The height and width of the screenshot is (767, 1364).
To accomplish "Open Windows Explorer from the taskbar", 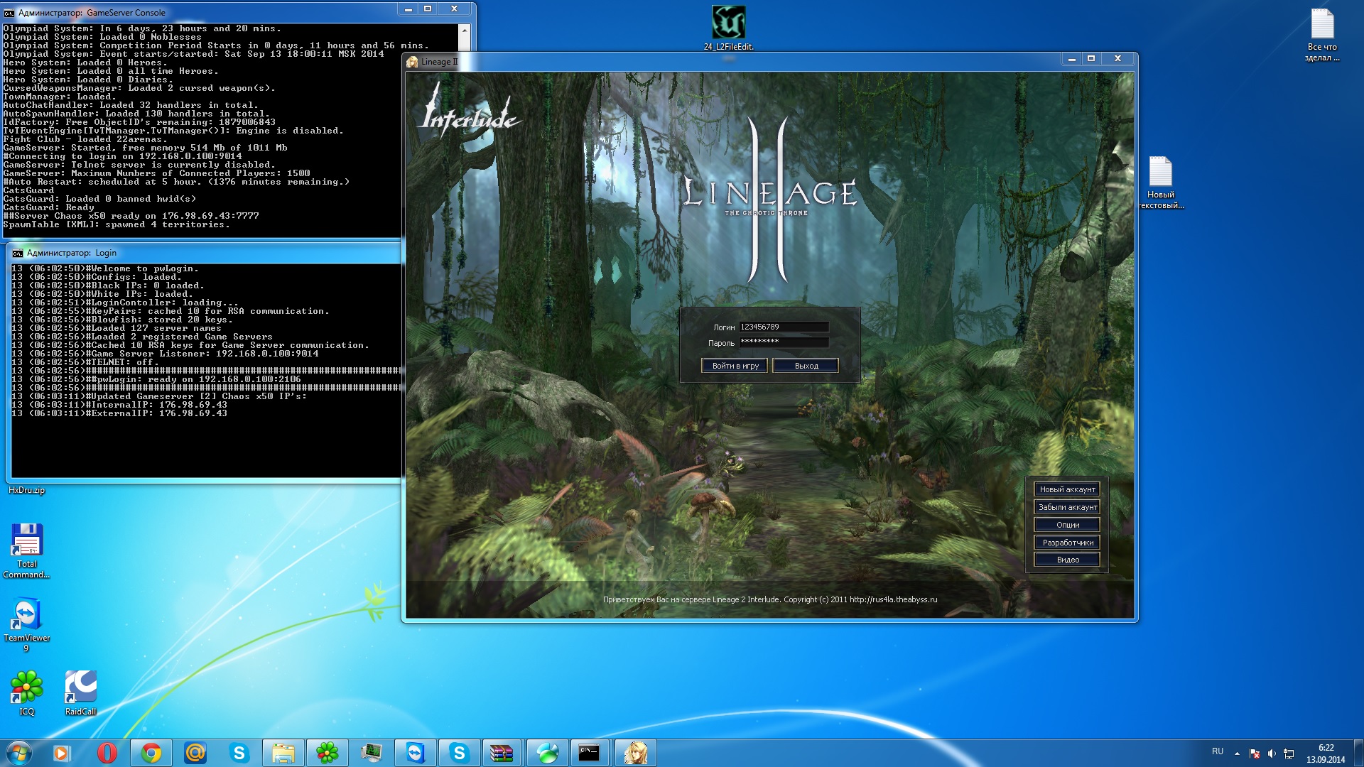I will point(283,753).
